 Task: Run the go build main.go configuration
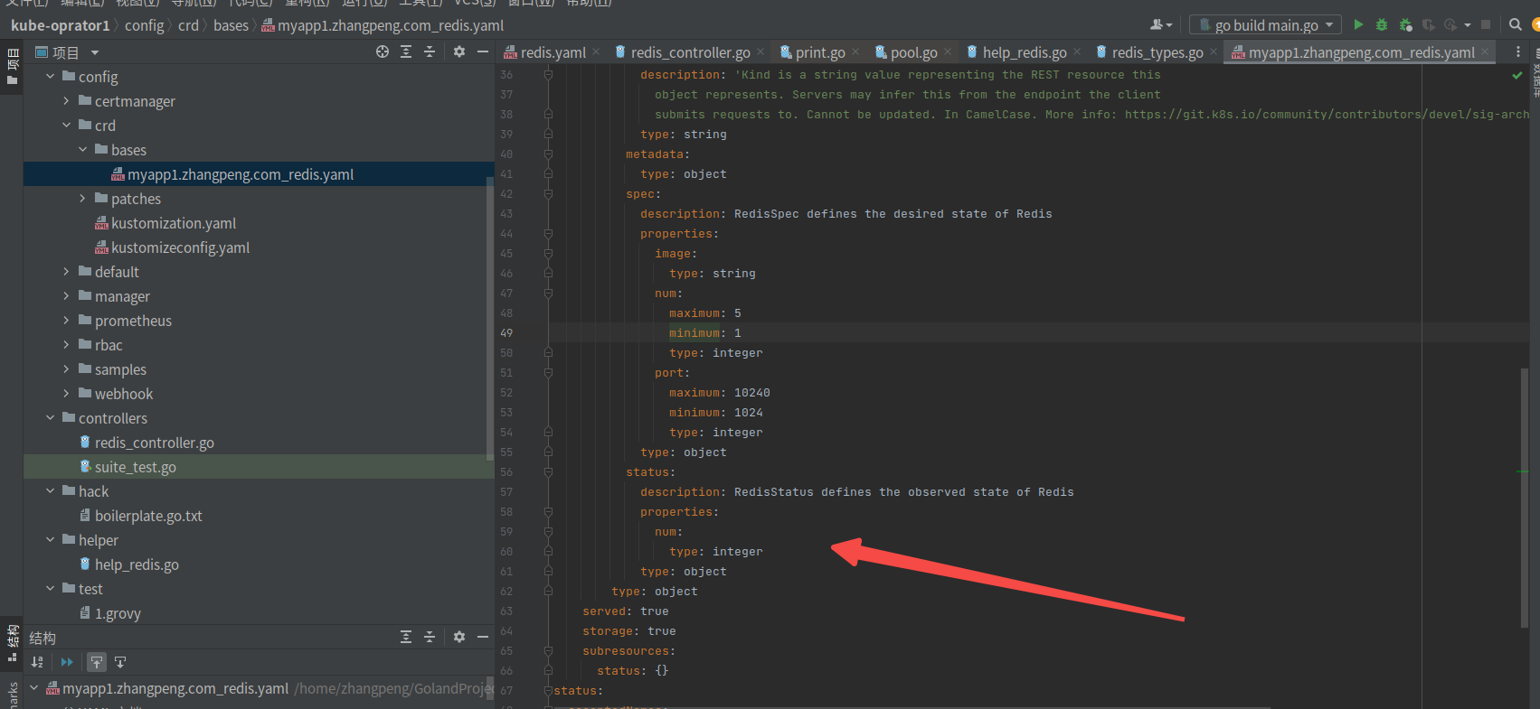point(1358,25)
